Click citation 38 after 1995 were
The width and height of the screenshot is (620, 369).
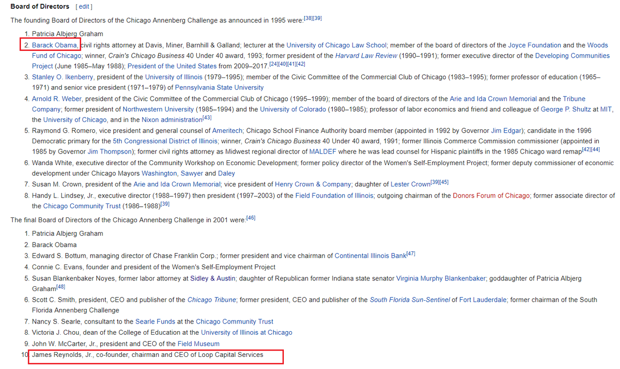click(x=308, y=18)
